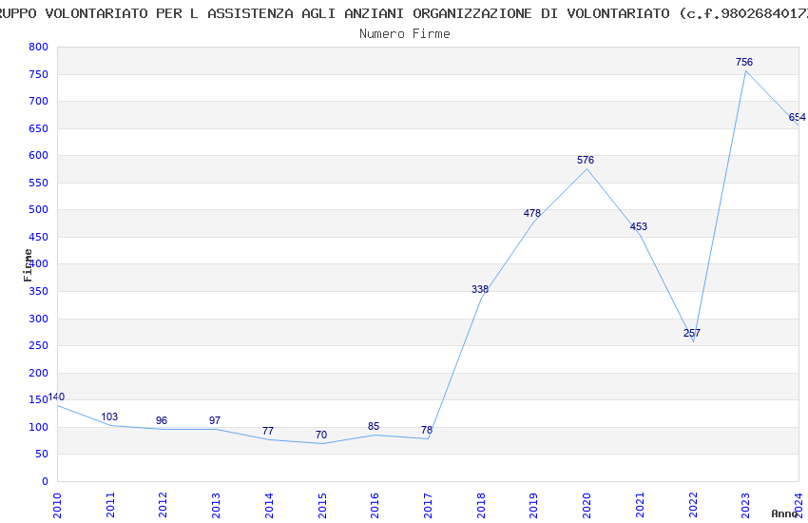Click the Firme y-axis title
808x523 pixels.
pyautogui.click(x=28, y=265)
